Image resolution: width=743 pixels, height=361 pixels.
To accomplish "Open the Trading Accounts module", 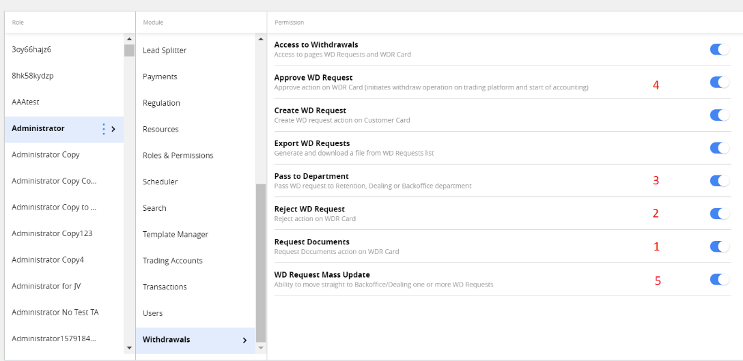I will (195, 261).
